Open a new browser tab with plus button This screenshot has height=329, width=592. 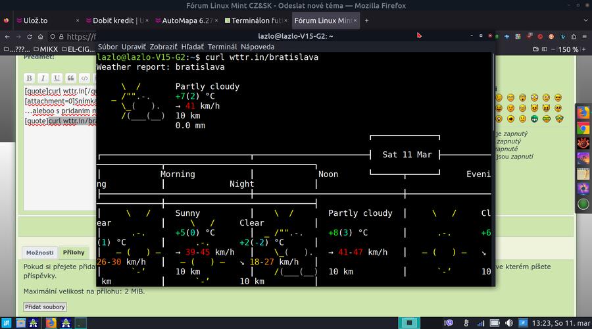click(367, 20)
